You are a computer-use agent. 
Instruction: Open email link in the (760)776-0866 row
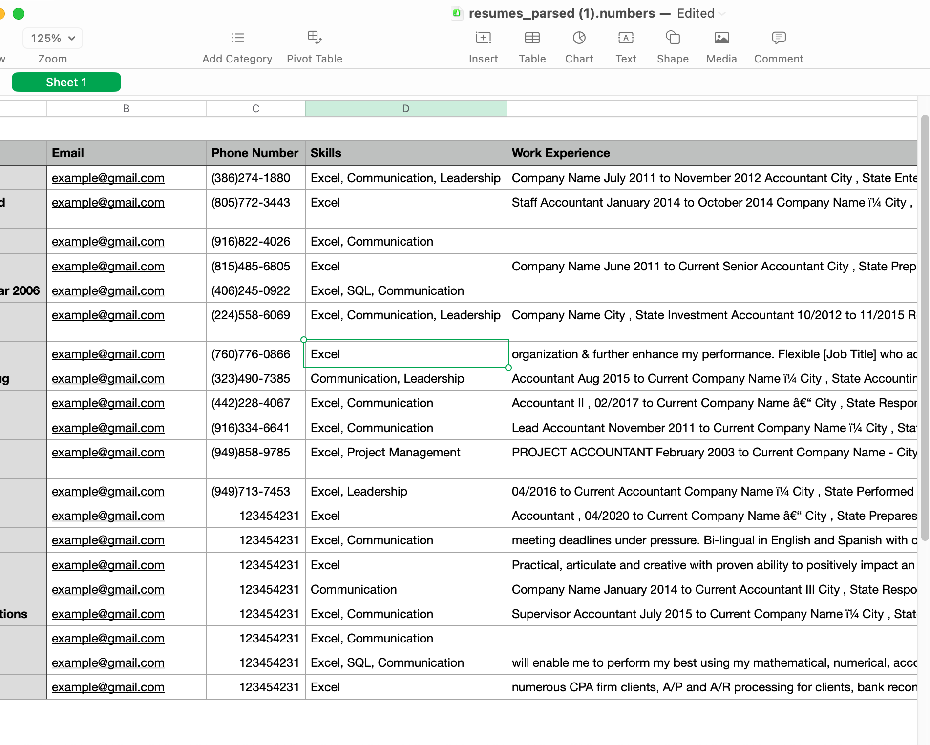108,354
